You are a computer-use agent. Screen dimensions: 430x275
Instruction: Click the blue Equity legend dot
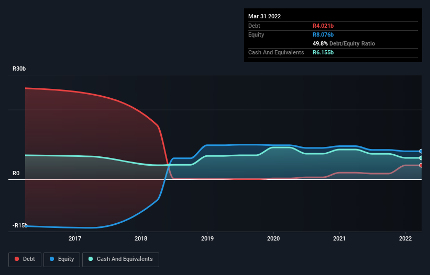pos(52,259)
